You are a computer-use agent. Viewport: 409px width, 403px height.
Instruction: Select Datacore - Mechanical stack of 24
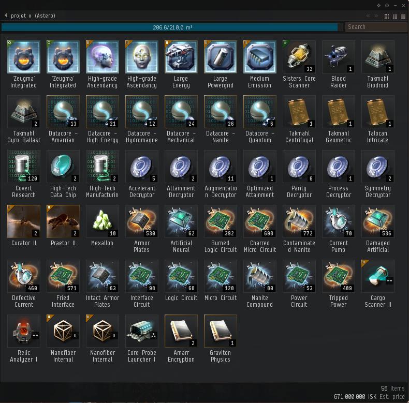[181, 112]
